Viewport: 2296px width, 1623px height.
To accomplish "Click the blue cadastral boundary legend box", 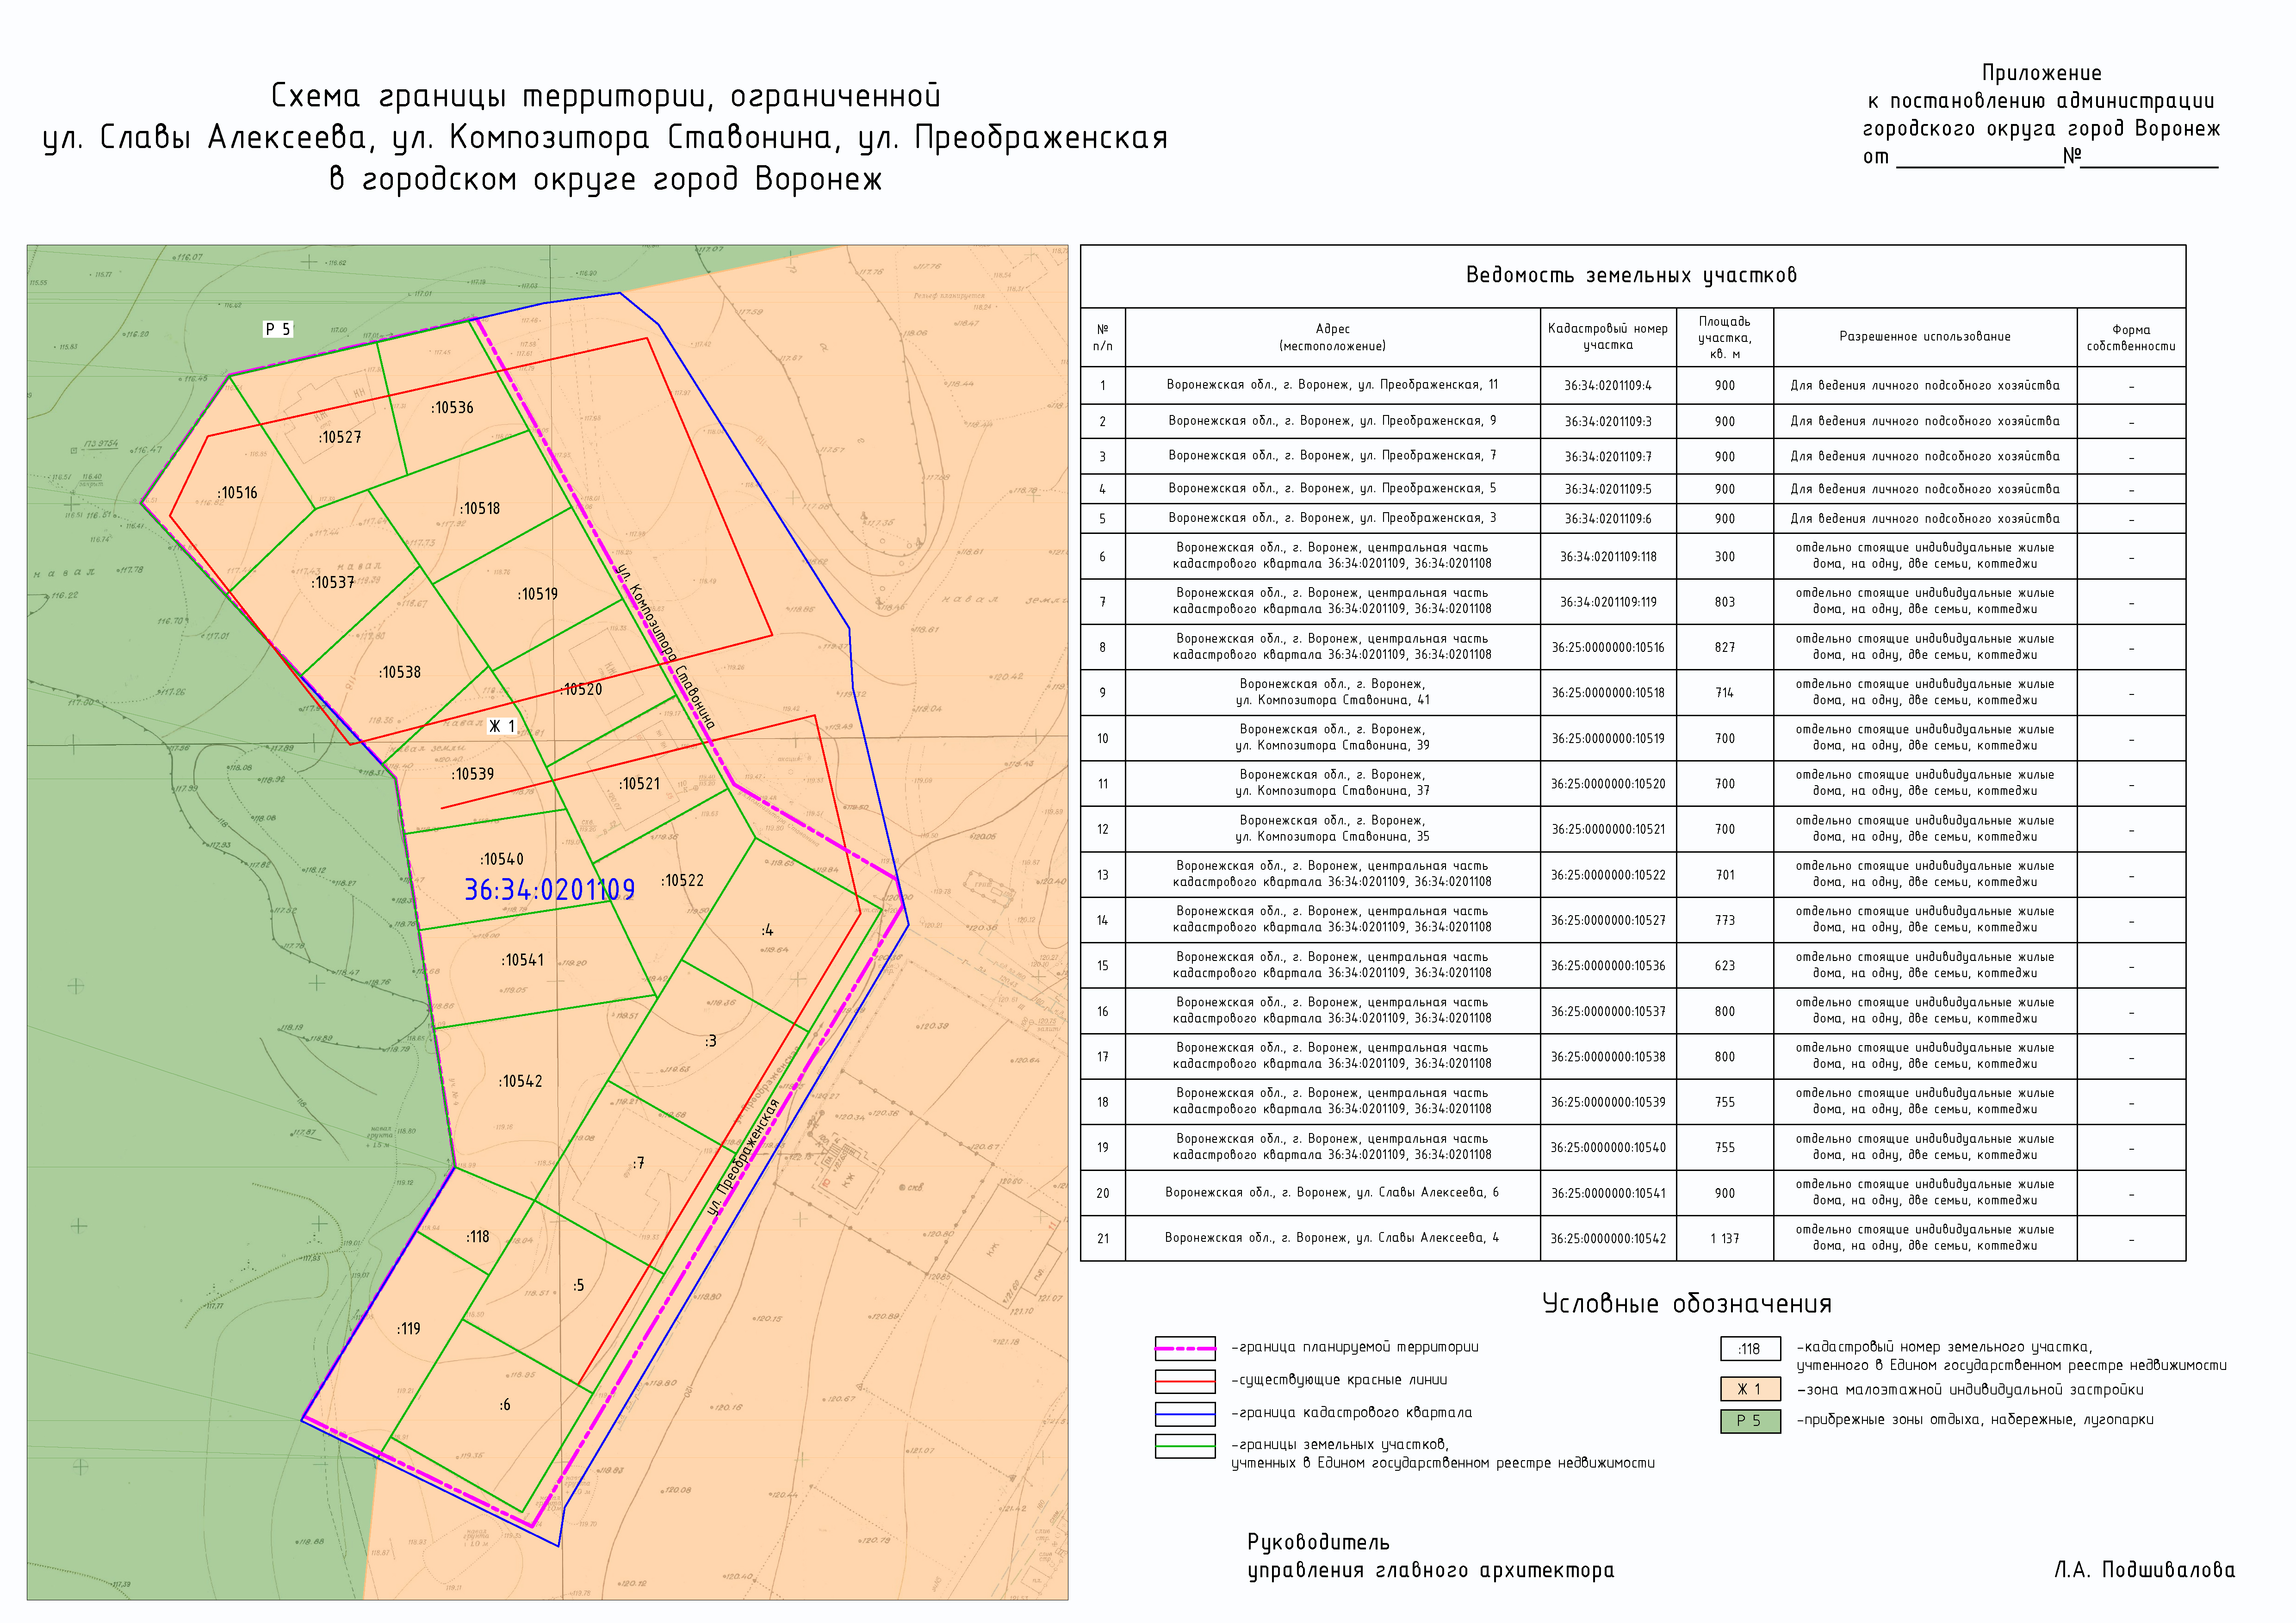I will [1185, 1413].
